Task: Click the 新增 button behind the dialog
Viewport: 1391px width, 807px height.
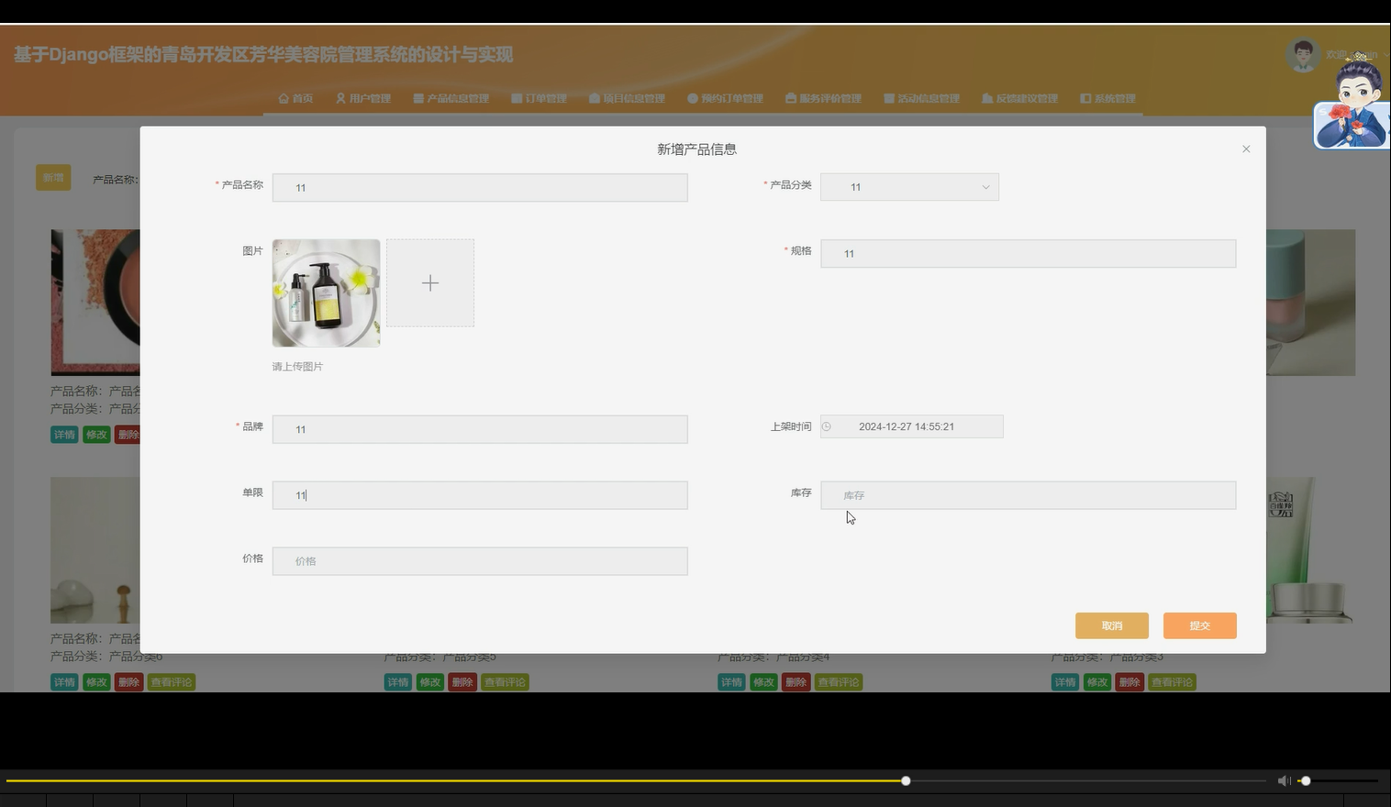Action: [x=53, y=178]
